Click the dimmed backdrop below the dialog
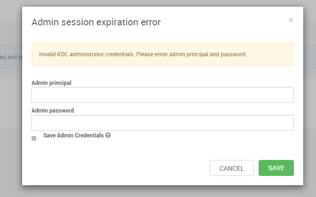The width and height of the screenshot is (316, 197). click(158, 191)
